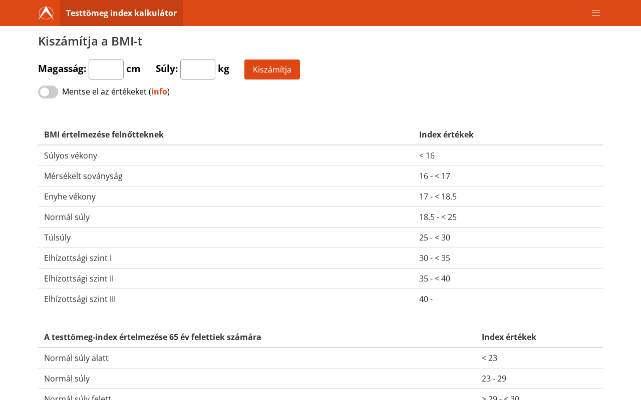Toggle the Mentse el az értékeket switch
The width and height of the screenshot is (641, 400).
48,92
